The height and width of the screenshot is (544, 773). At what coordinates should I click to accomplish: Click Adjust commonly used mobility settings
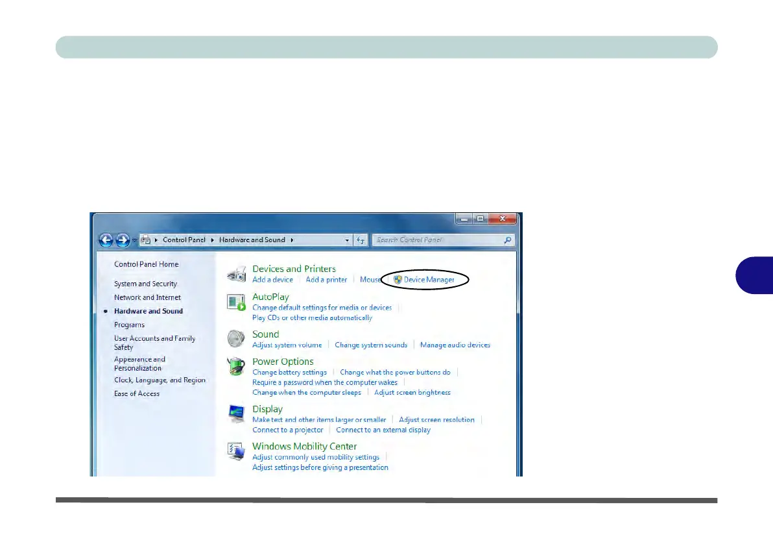(316, 457)
